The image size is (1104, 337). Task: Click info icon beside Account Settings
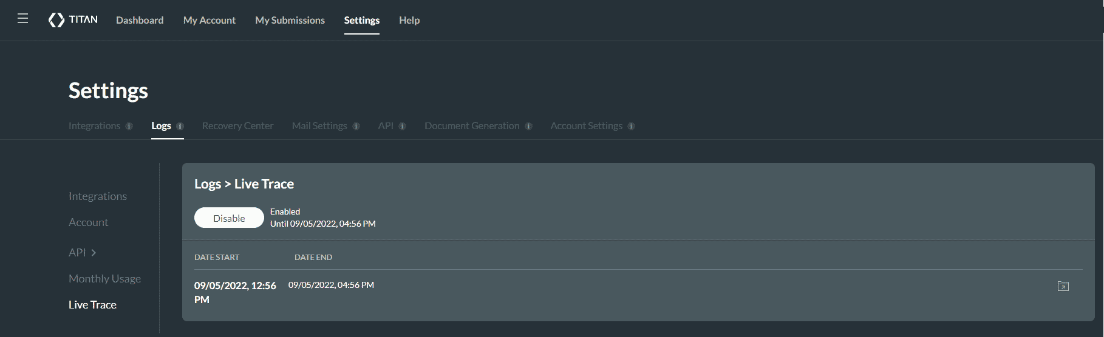(631, 126)
